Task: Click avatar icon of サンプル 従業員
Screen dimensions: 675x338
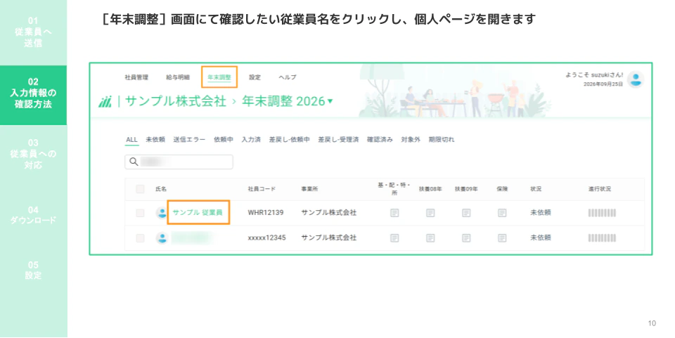Action: 162,212
